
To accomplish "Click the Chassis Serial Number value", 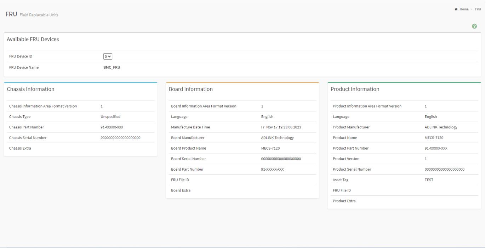I will tap(121, 138).
